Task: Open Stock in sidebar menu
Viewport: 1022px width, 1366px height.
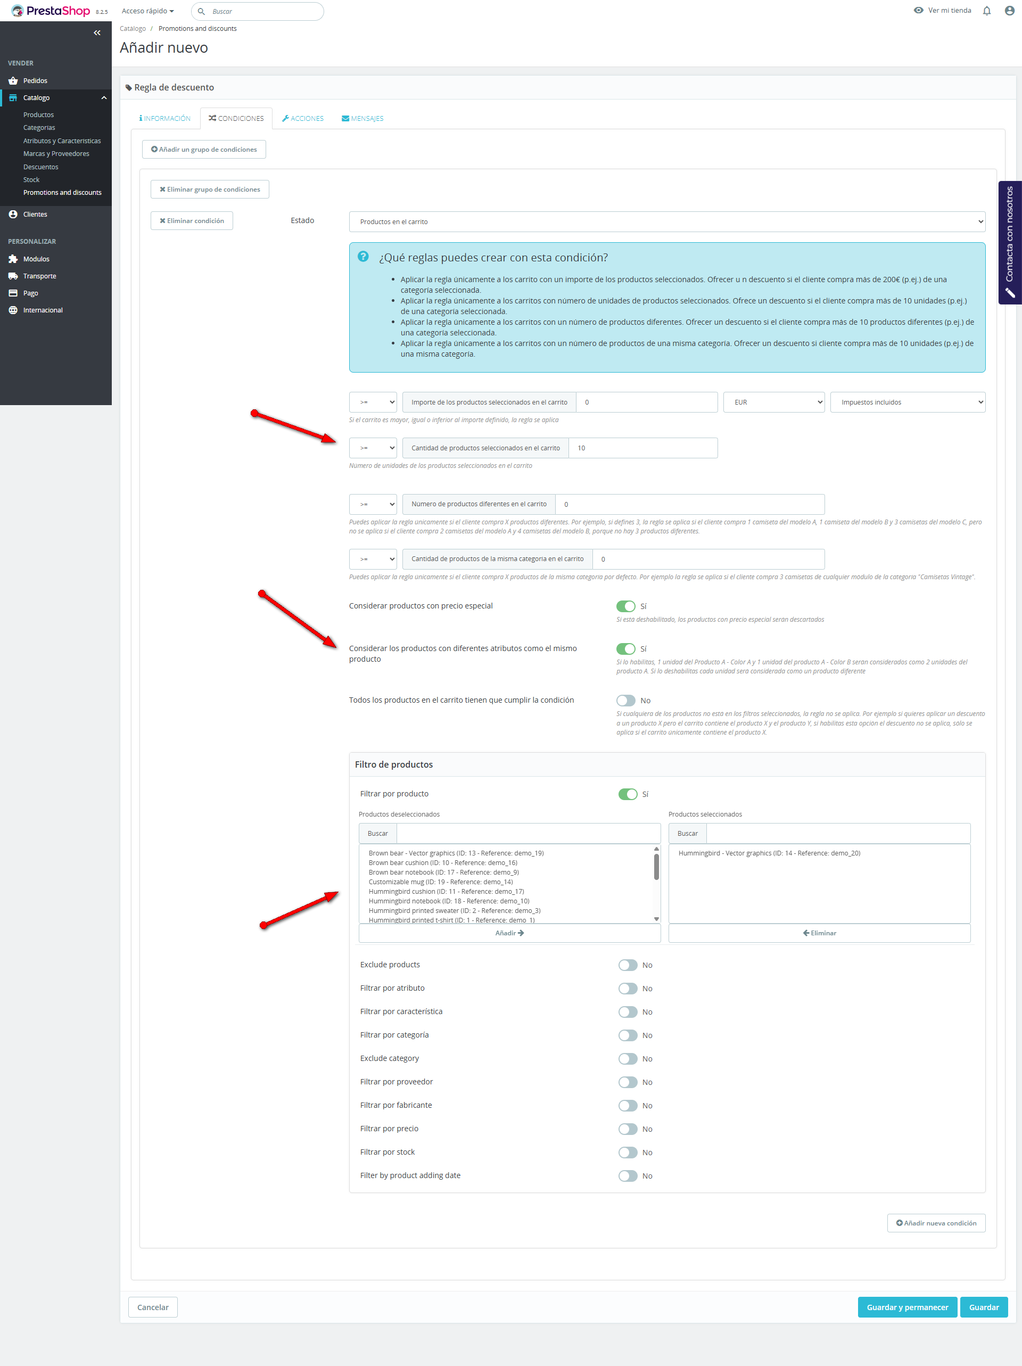Action: (x=31, y=180)
